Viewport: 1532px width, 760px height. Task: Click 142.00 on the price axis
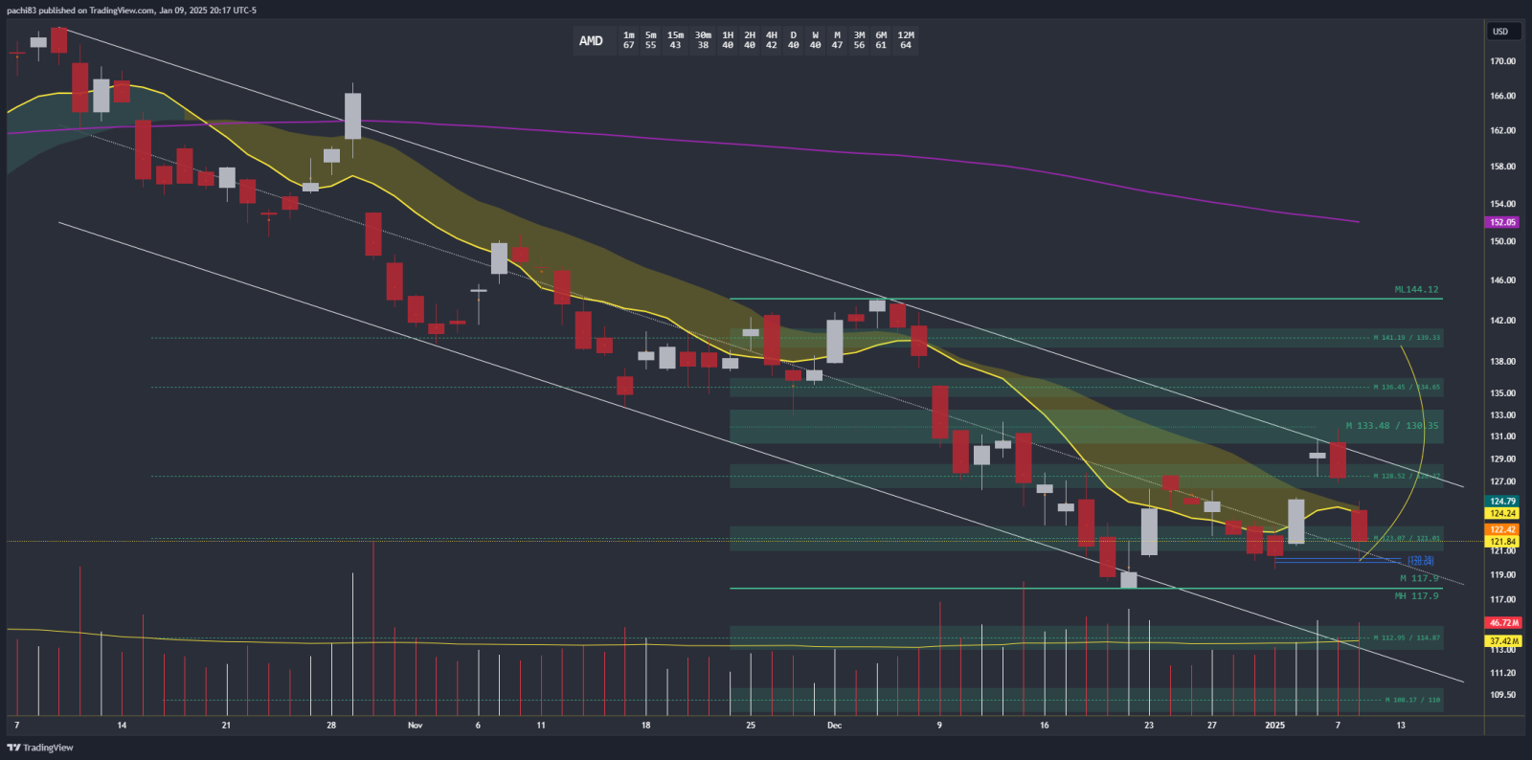pos(1502,321)
